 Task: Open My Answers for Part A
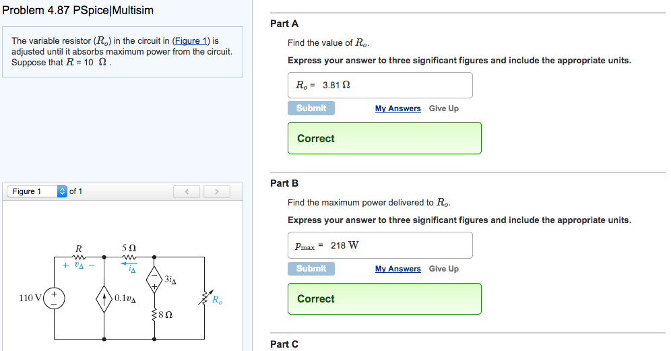coord(397,108)
